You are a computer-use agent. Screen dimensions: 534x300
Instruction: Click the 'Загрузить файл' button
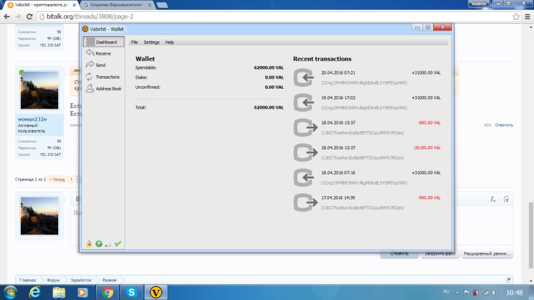pyautogui.click(x=441, y=254)
